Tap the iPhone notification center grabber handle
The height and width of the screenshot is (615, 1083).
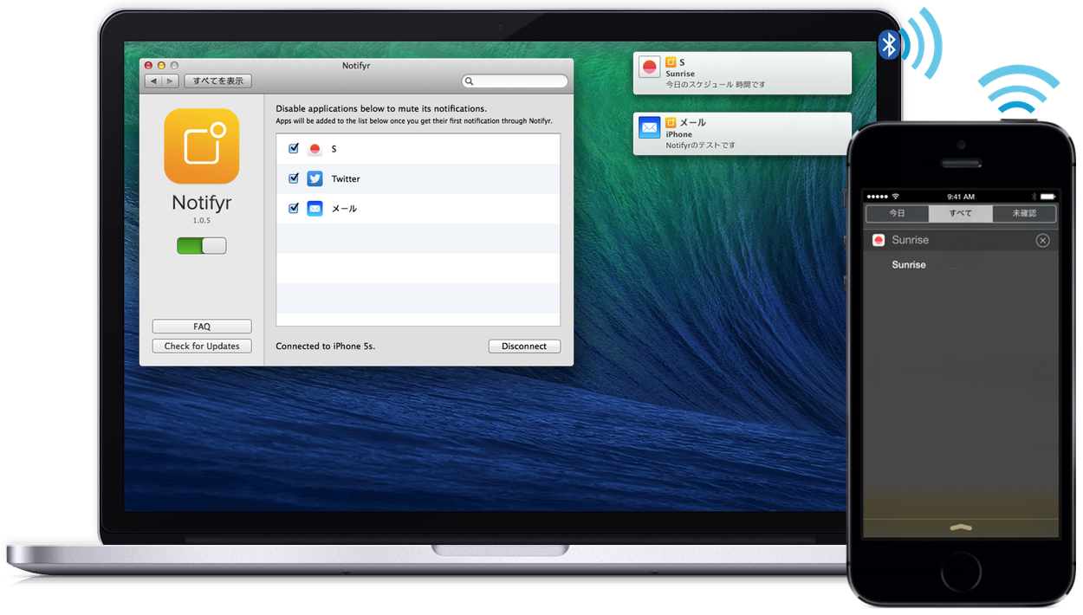pyautogui.click(x=961, y=528)
